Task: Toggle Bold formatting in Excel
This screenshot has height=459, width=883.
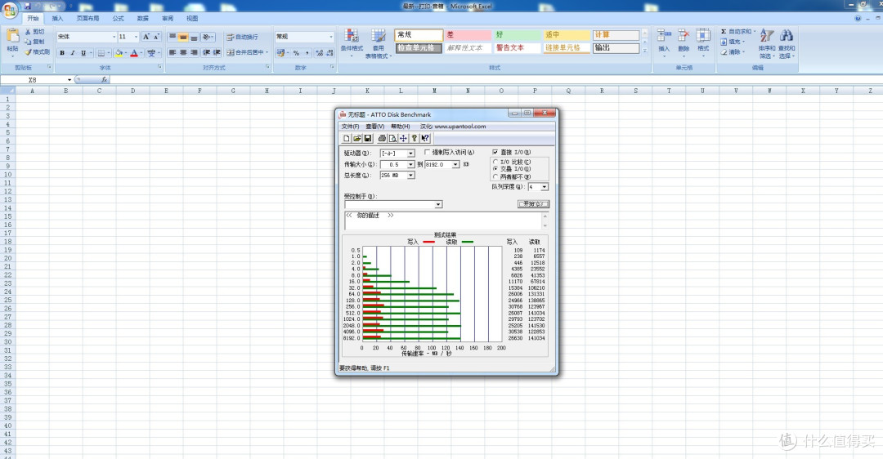Action: [x=62, y=53]
